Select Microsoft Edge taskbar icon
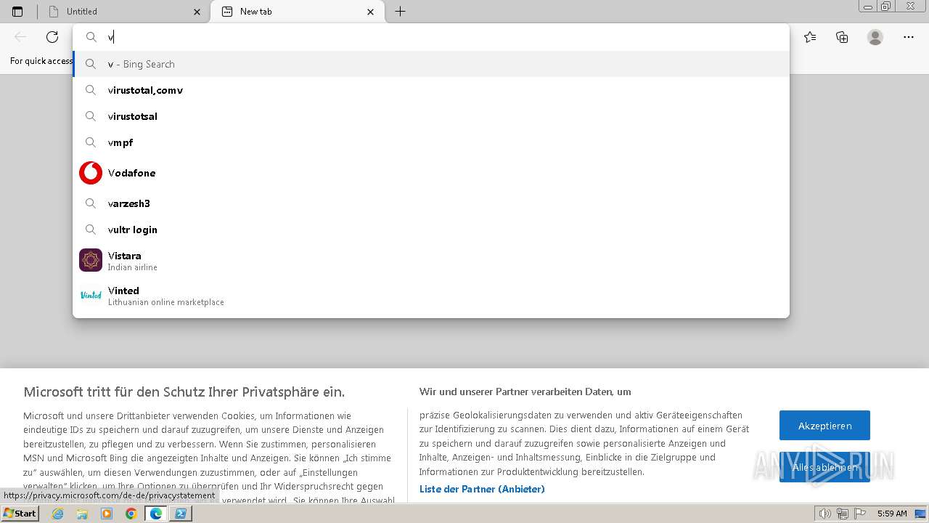 point(155,514)
